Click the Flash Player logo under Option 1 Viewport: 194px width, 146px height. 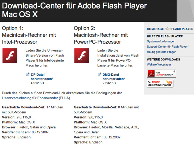[10, 56]
